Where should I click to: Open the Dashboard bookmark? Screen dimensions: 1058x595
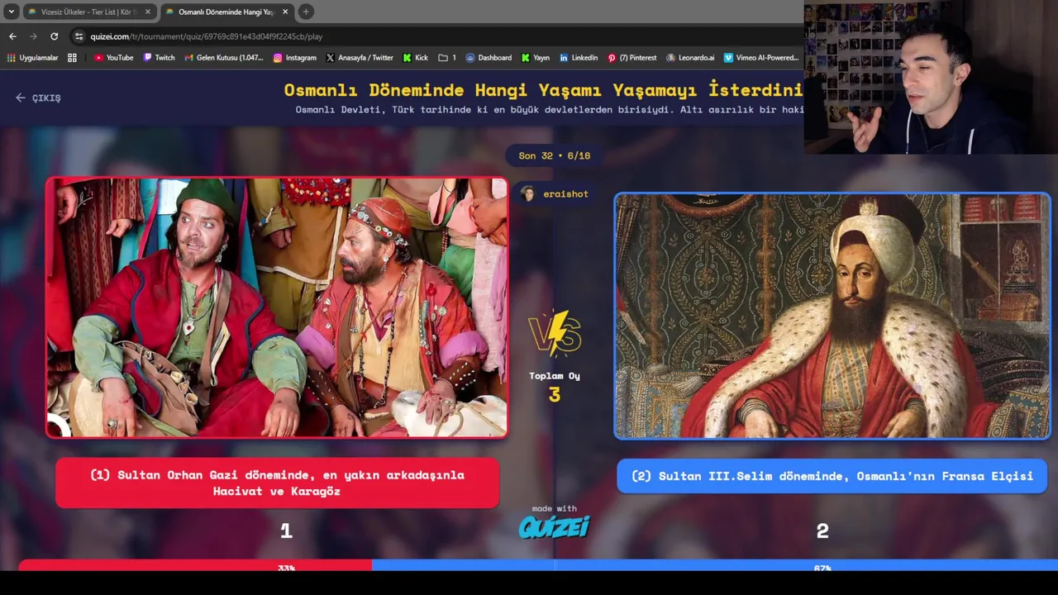(x=488, y=58)
